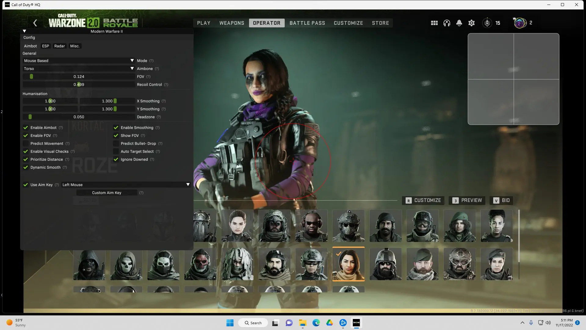This screenshot has height=330, width=586.
Task: Click the CUSTOMIZE navigation icon
Action: coord(348,23)
